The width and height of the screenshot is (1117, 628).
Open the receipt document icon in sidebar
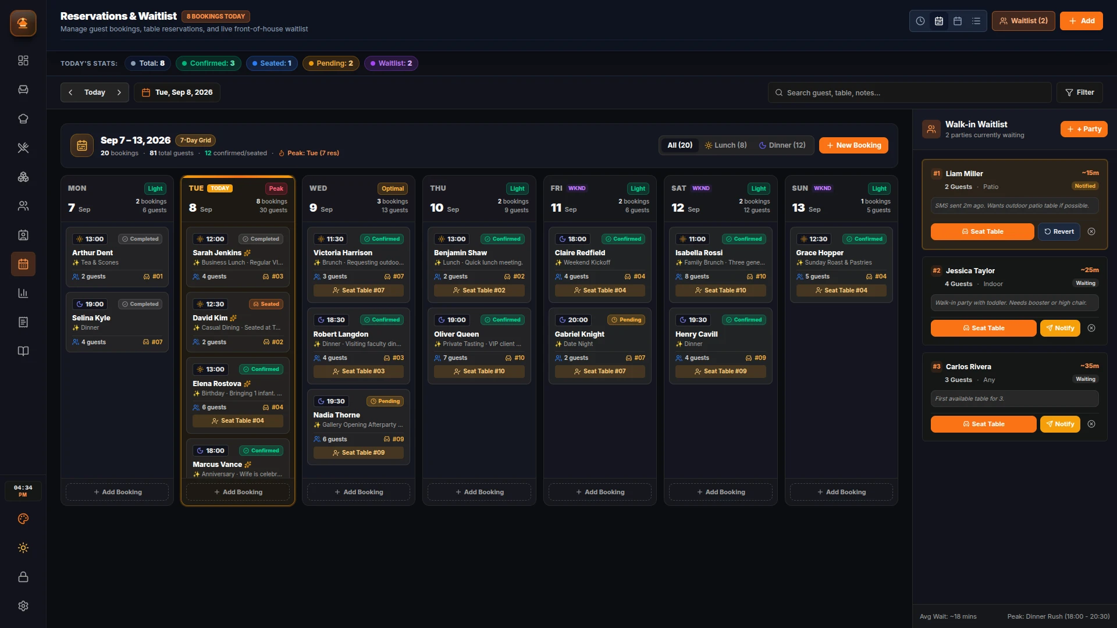(23, 322)
